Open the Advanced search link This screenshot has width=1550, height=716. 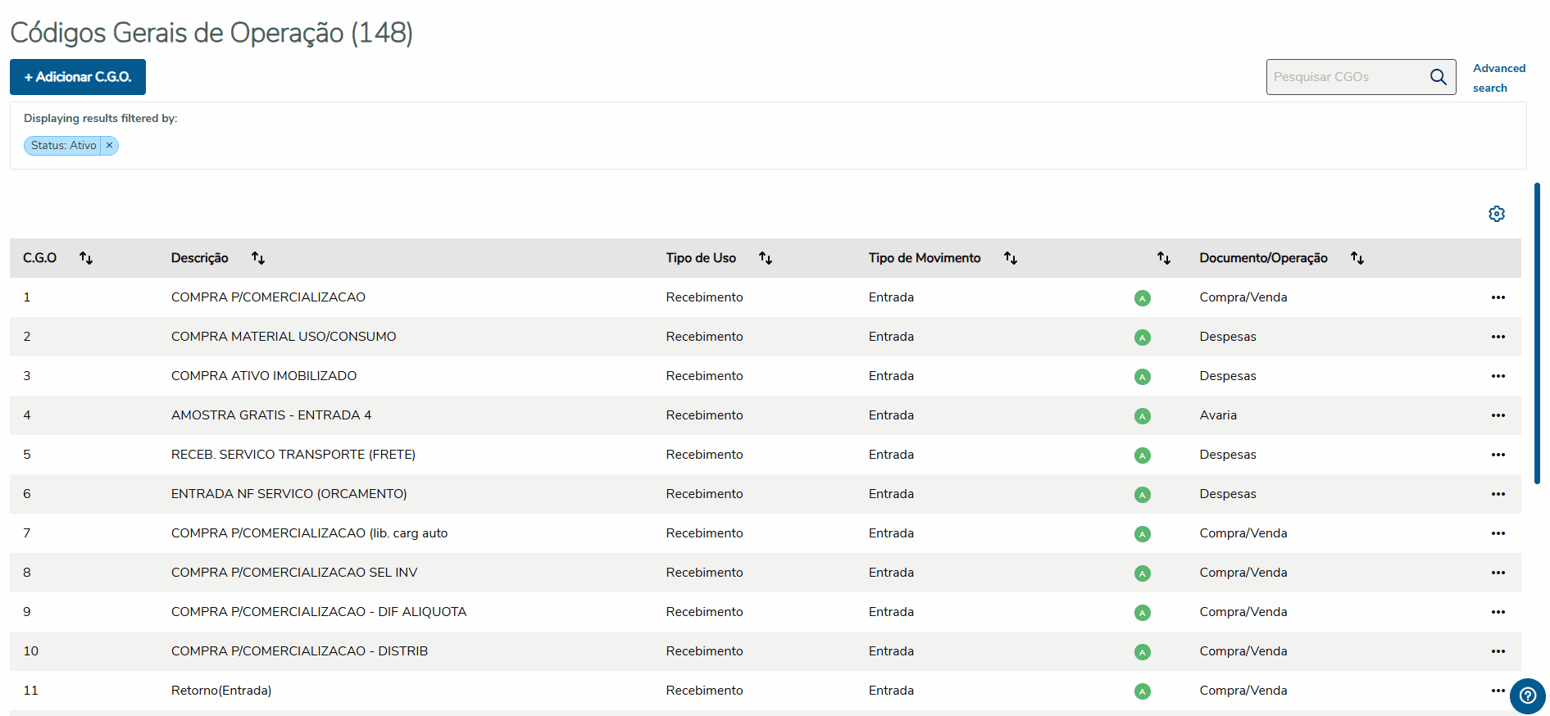tap(1498, 78)
